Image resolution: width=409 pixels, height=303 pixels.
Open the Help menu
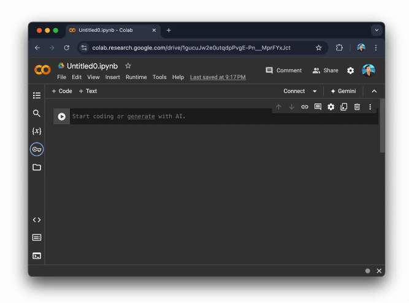point(178,77)
